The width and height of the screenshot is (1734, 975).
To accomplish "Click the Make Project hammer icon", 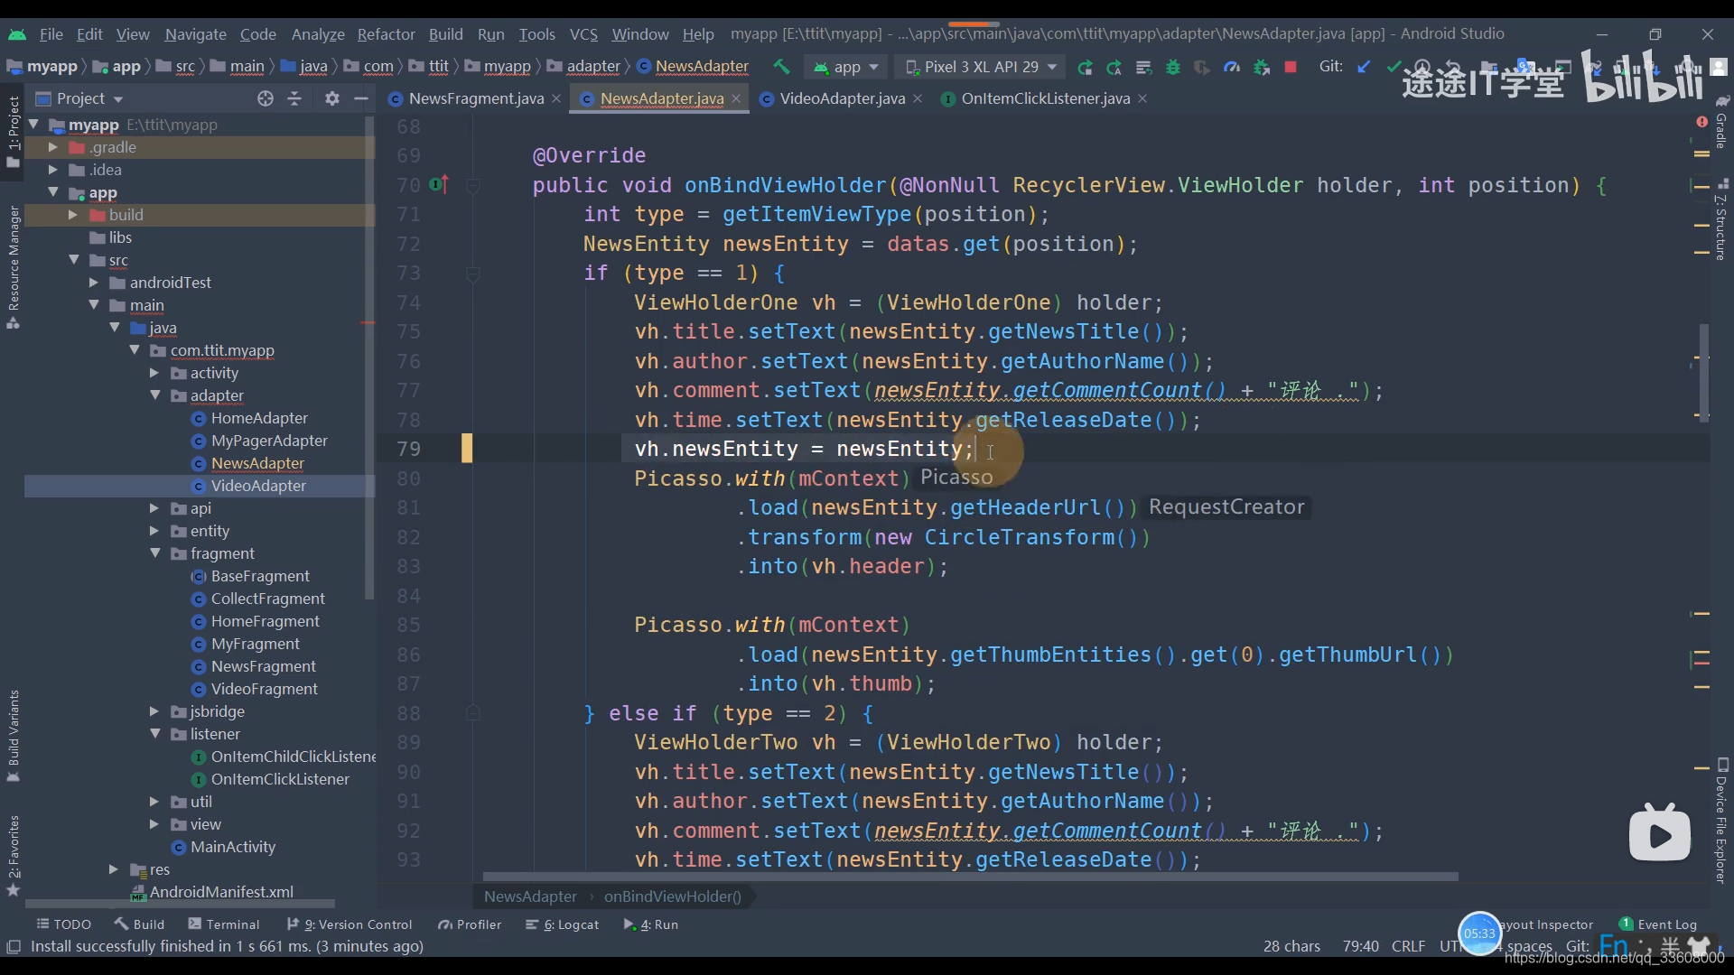I will pyautogui.click(x=781, y=67).
